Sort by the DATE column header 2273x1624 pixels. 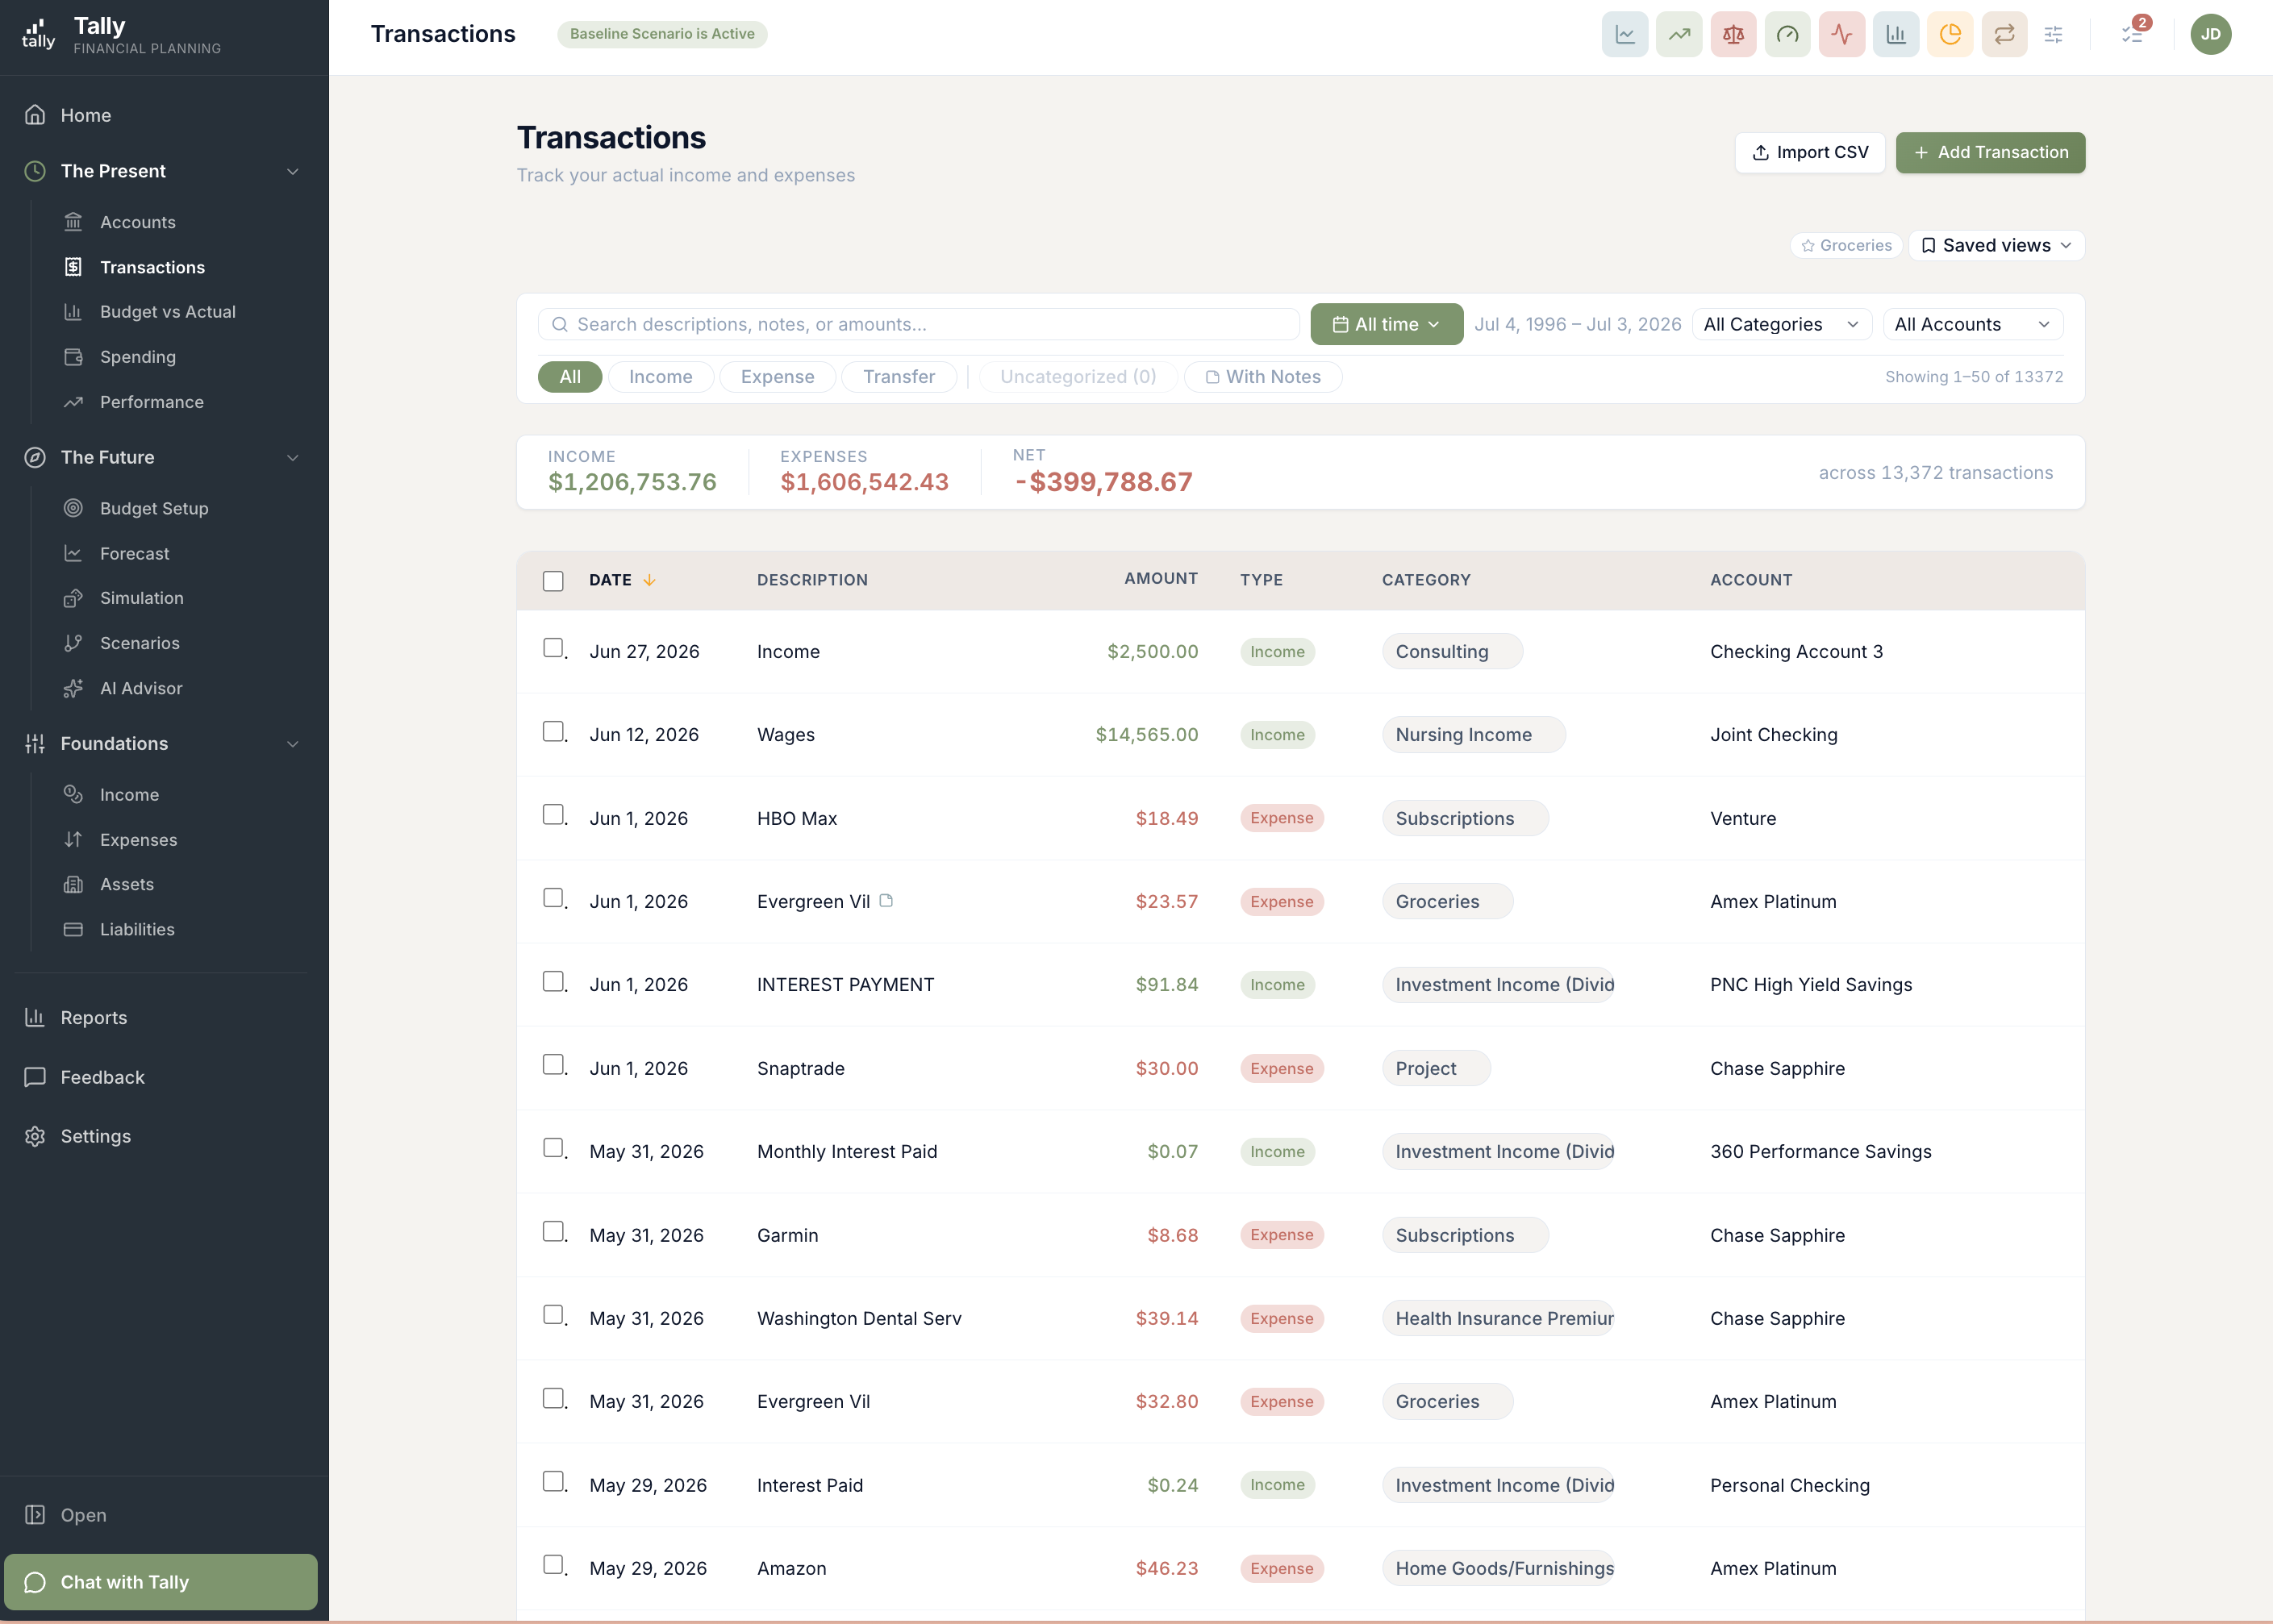pos(621,580)
